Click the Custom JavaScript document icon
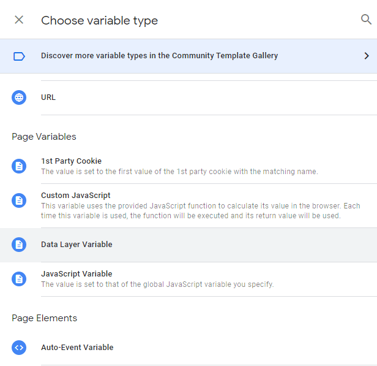 point(19,200)
